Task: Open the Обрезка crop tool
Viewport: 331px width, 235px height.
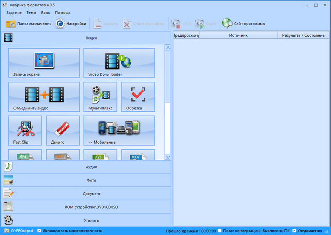Action: click(x=138, y=97)
